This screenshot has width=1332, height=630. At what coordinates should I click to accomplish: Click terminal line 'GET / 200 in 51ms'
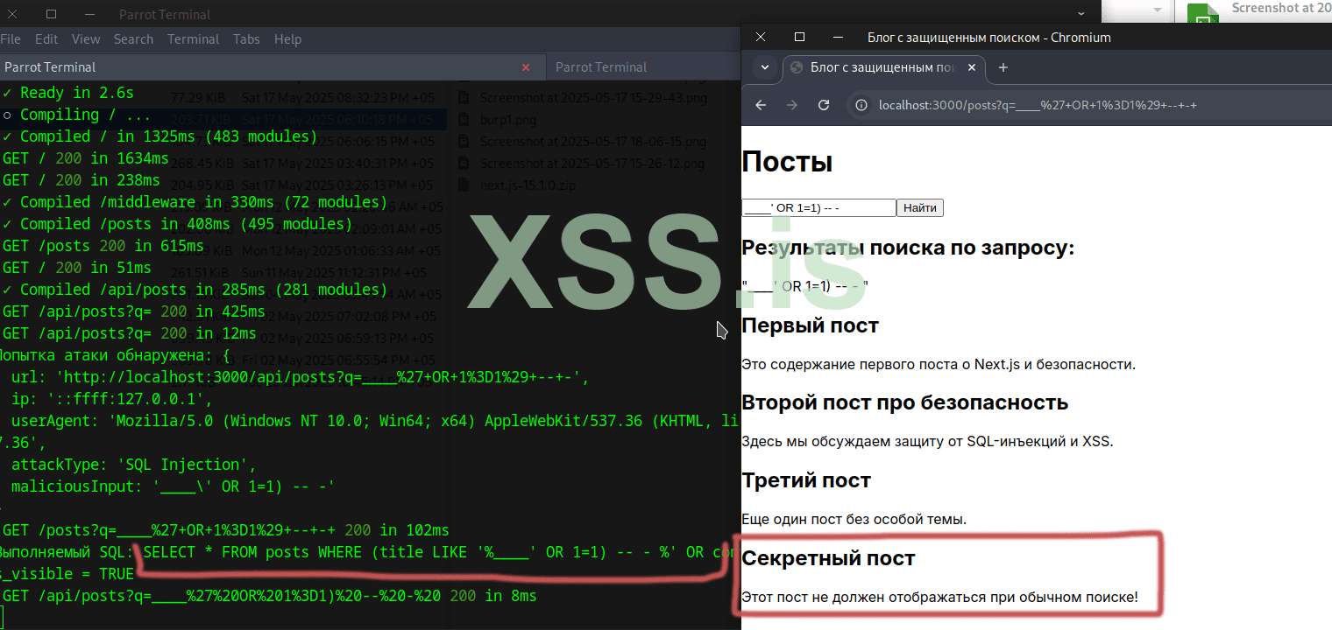(x=76, y=268)
